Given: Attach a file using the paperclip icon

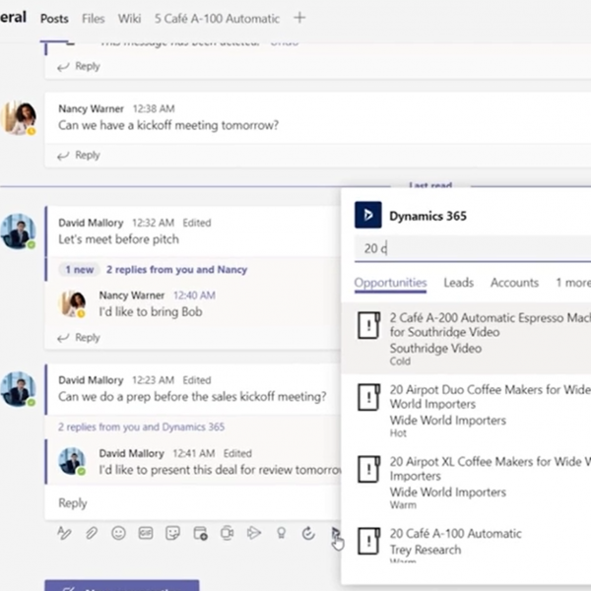Looking at the screenshot, I should tap(92, 533).
